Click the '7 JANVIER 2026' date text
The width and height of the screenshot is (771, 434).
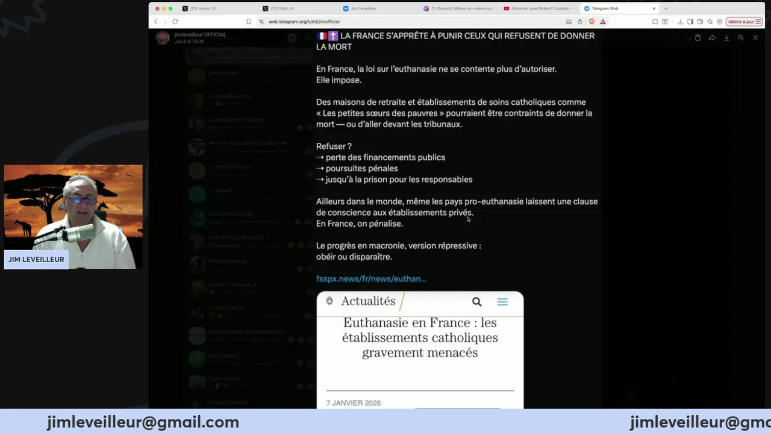point(354,403)
